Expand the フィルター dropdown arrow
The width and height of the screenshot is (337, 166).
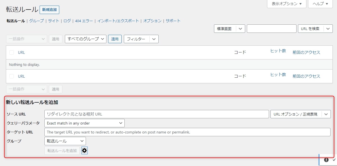(154, 39)
